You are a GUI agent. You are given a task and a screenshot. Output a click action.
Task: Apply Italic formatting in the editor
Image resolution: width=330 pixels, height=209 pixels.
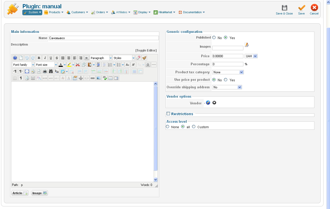(x=45, y=58)
